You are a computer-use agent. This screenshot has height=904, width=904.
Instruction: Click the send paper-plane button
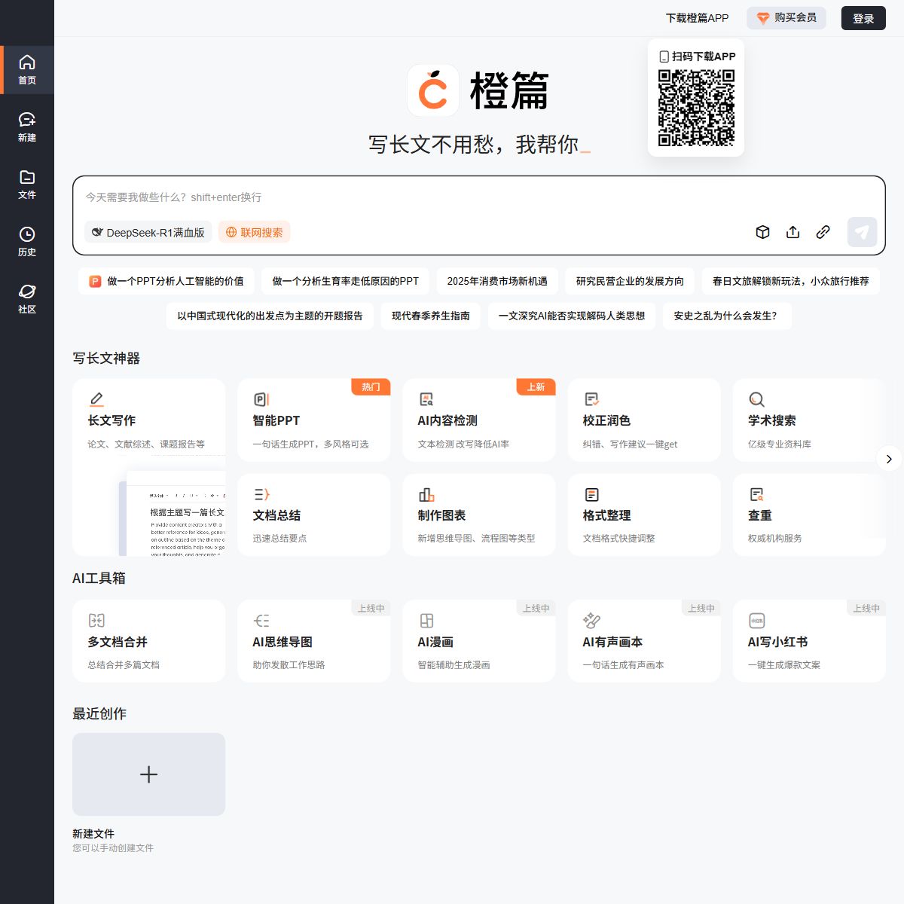862,232
